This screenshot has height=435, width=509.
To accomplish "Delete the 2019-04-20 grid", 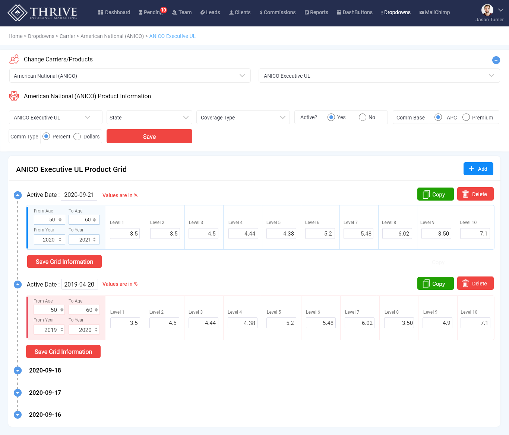I will point(475,283).
